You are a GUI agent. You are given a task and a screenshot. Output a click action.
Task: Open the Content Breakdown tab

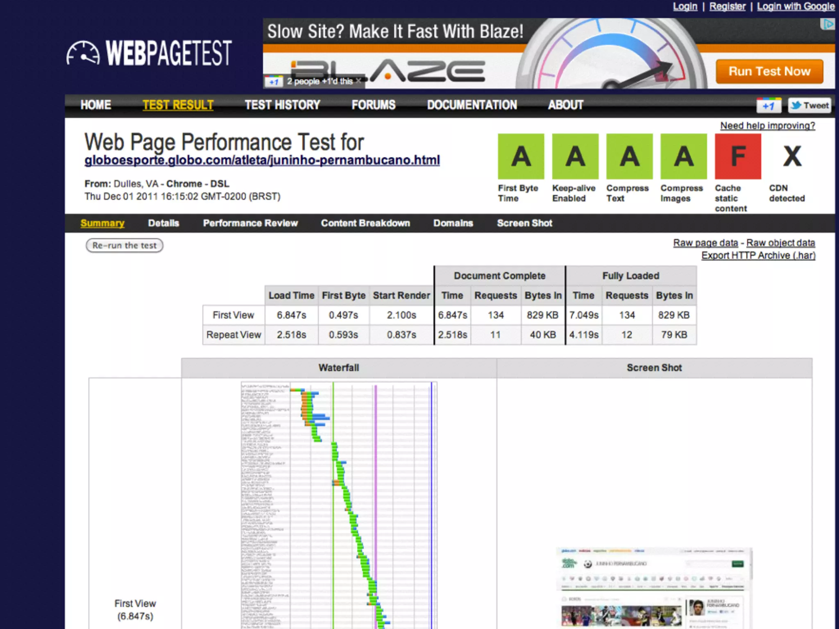(365, 223)
